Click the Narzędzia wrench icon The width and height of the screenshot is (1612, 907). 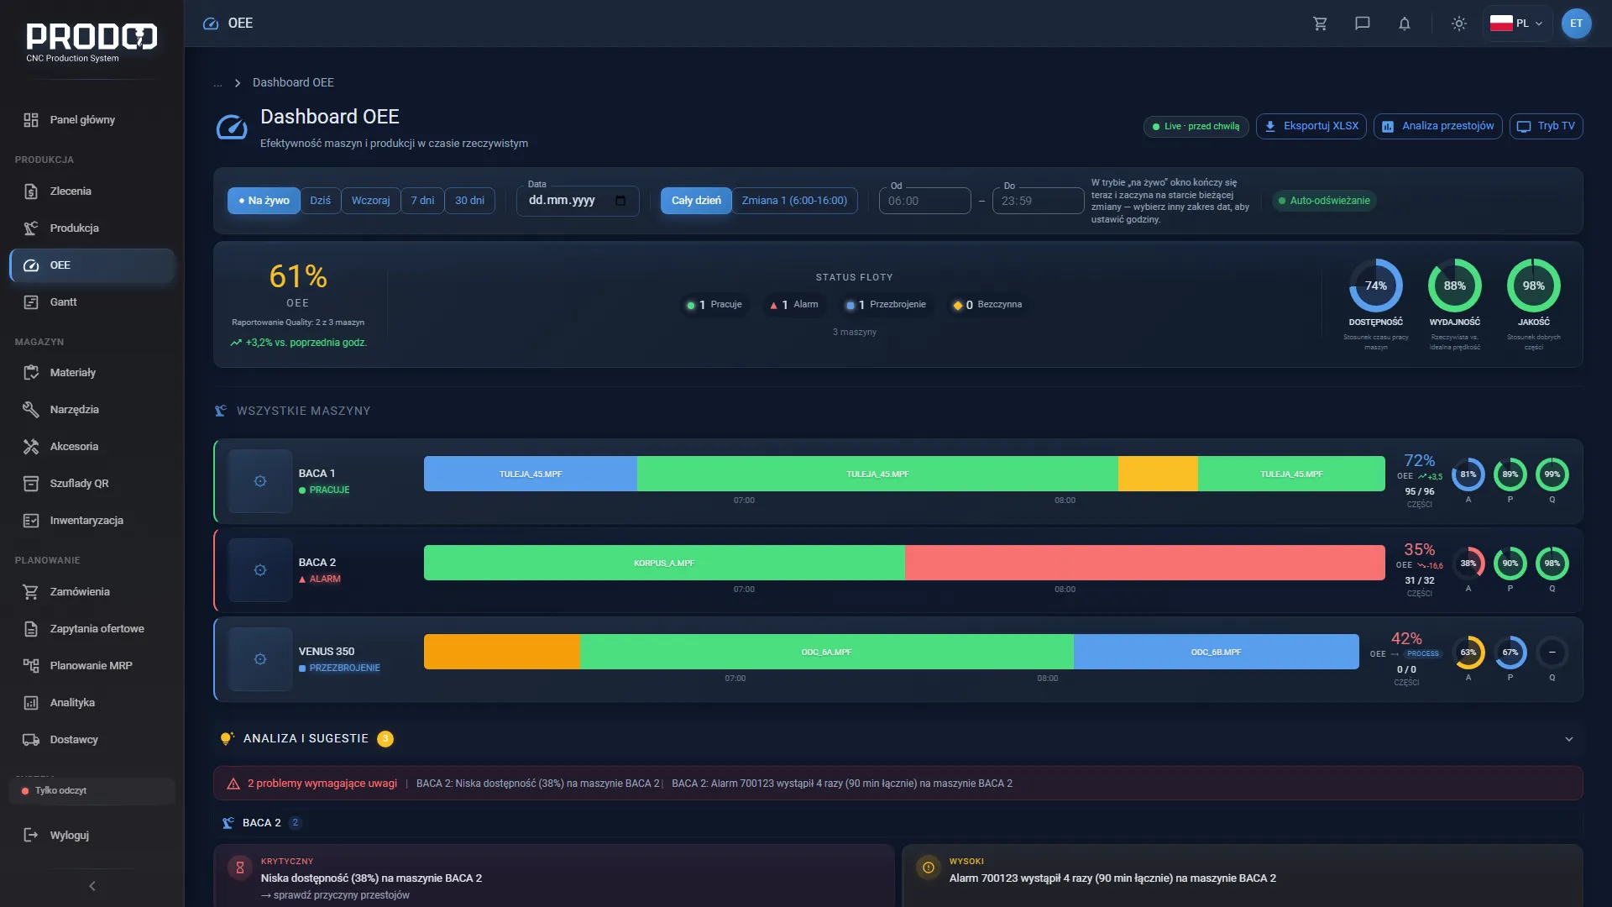(31, 410)
